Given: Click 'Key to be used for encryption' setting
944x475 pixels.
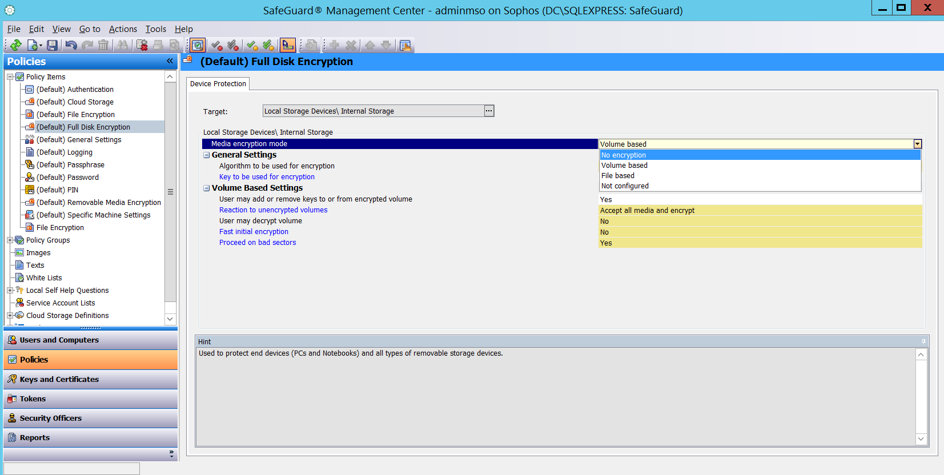Looking at the screenshot, I should tap(267, 177).
